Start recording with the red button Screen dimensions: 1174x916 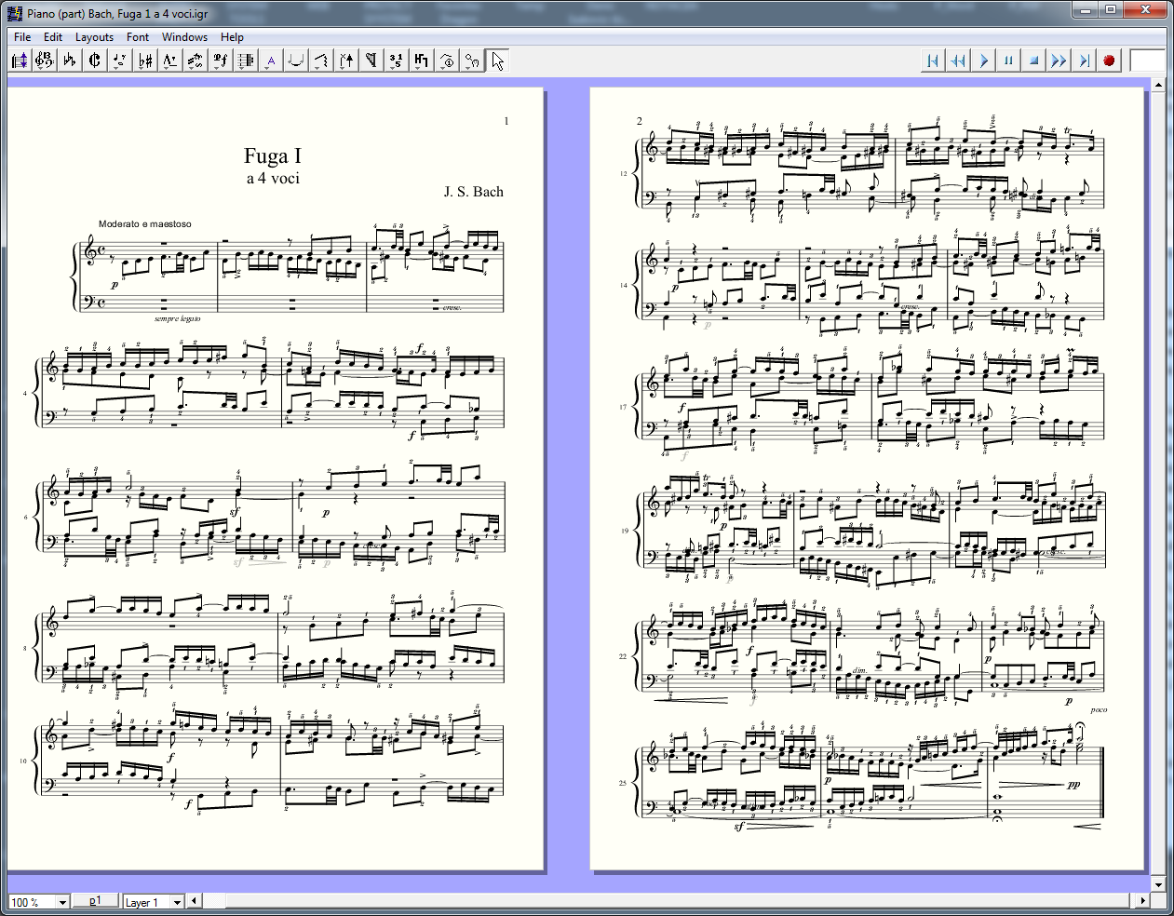[1109, 61]
